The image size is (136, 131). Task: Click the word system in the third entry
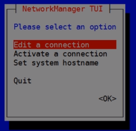coord(45,63)
